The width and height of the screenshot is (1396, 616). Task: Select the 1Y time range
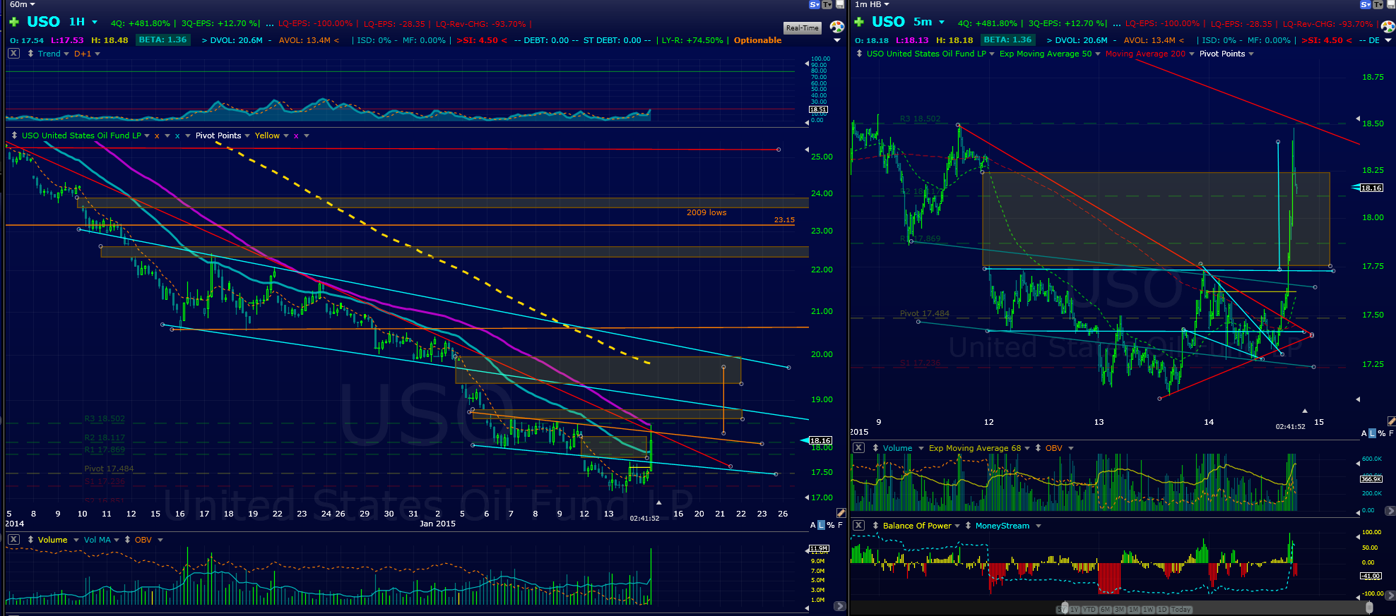(1075, 609)
